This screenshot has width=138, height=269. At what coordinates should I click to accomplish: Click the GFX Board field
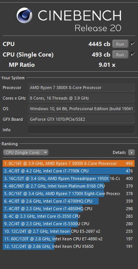click(81, 119)
